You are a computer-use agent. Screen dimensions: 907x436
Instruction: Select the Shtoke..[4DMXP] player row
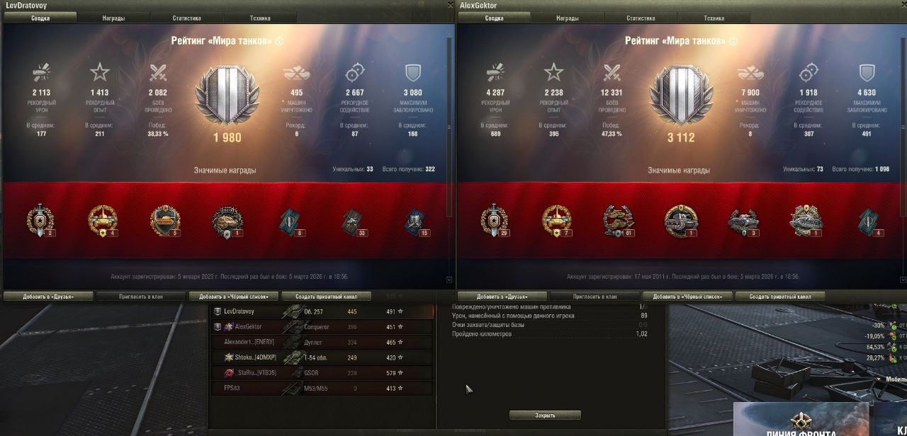click(322, 357)
